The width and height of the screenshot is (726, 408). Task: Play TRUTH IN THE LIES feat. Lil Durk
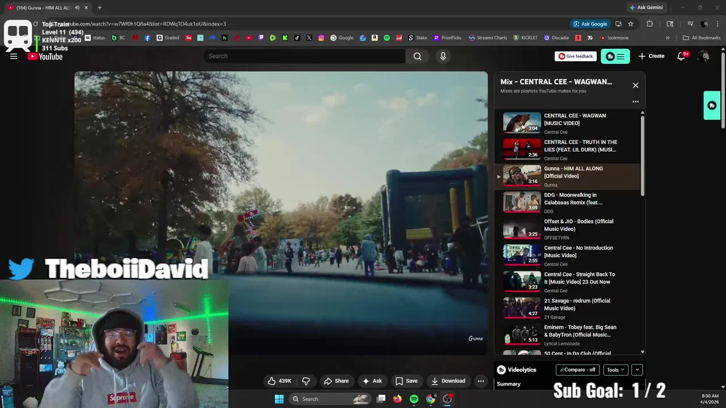coord(567,150)
